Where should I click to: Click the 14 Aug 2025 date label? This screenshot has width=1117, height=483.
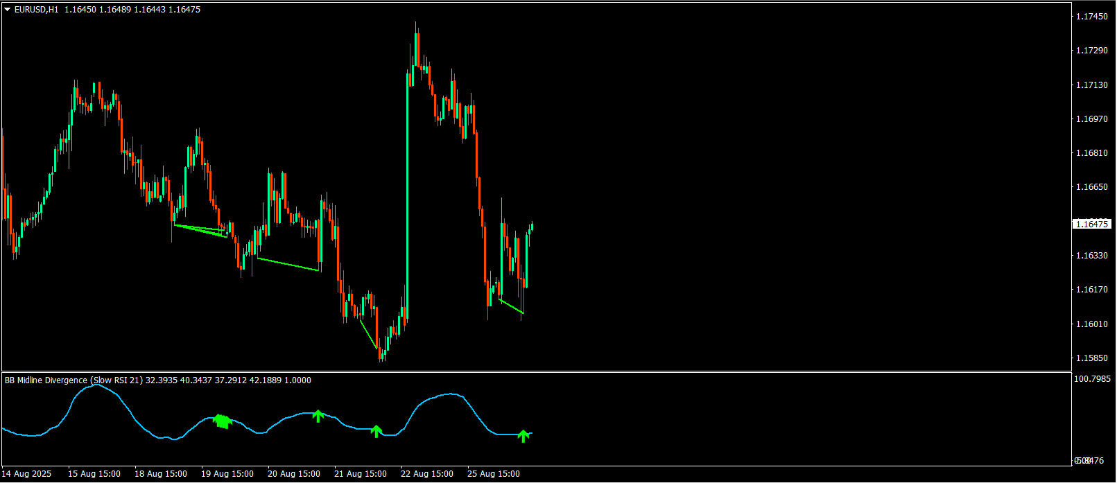[26, 474]
